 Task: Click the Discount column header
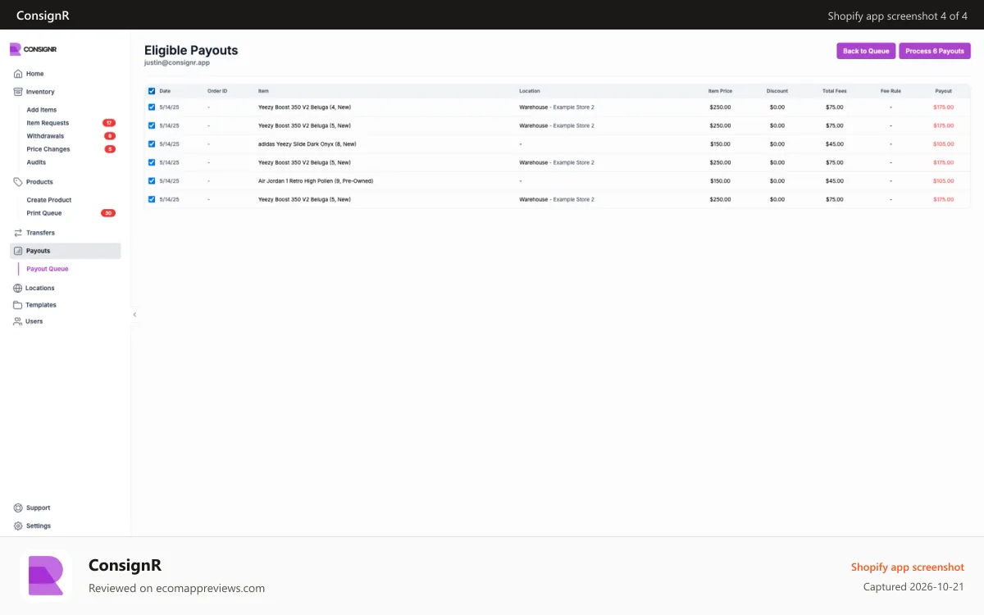pos(777,91)
